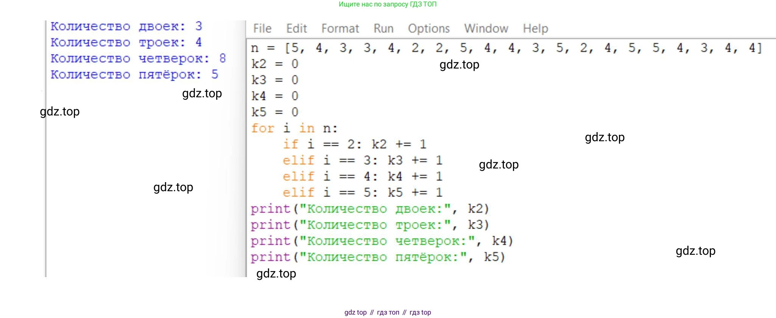Click the print line for 'Количество двоек:'

[x=370, y=209]
